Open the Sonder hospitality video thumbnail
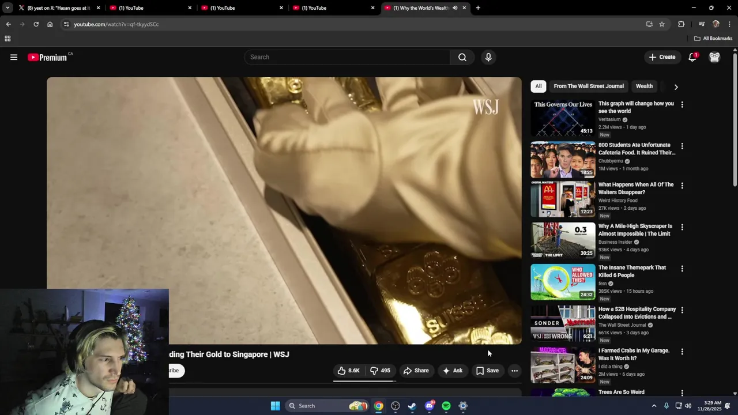The height and width of the screenshot is (415, 738). pyautogui.click(x=563, y=323)
